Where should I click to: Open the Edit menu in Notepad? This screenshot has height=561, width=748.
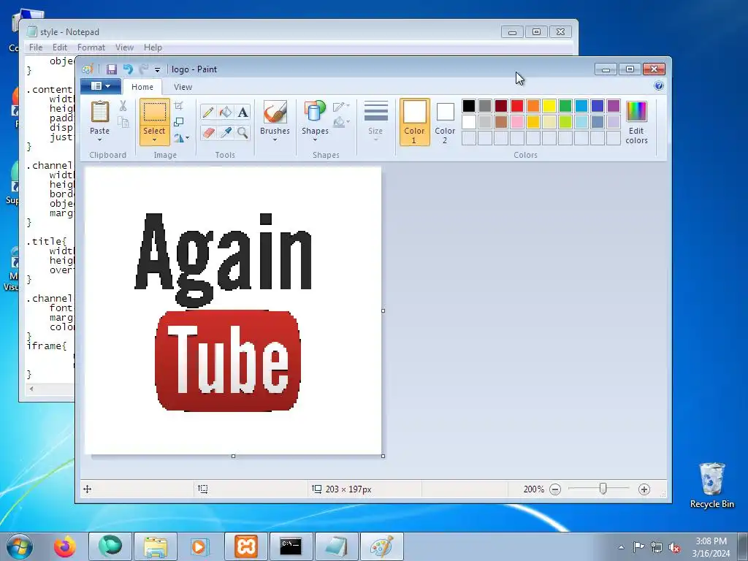pyautogui.click(x=60, y=47)
